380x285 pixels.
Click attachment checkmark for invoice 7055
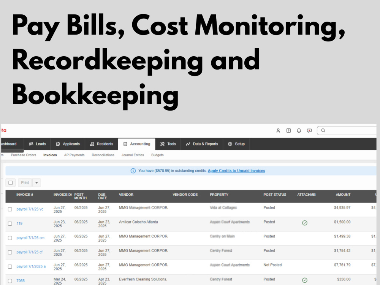pyautogui.click(x=305, y=280)
